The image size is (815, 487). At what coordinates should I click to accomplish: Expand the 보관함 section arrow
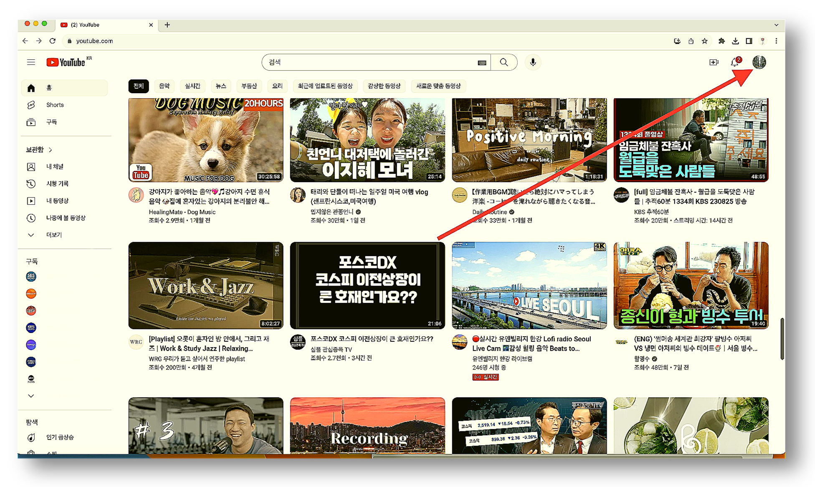(x=51, y=150)
